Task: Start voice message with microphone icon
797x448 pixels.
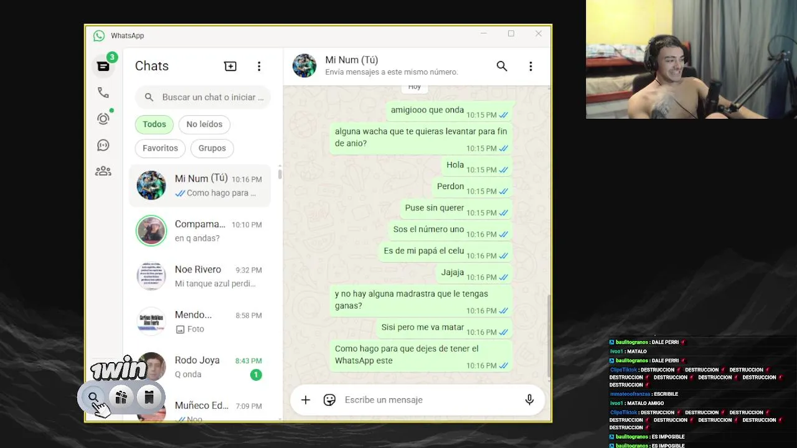Action: point(529,400)
